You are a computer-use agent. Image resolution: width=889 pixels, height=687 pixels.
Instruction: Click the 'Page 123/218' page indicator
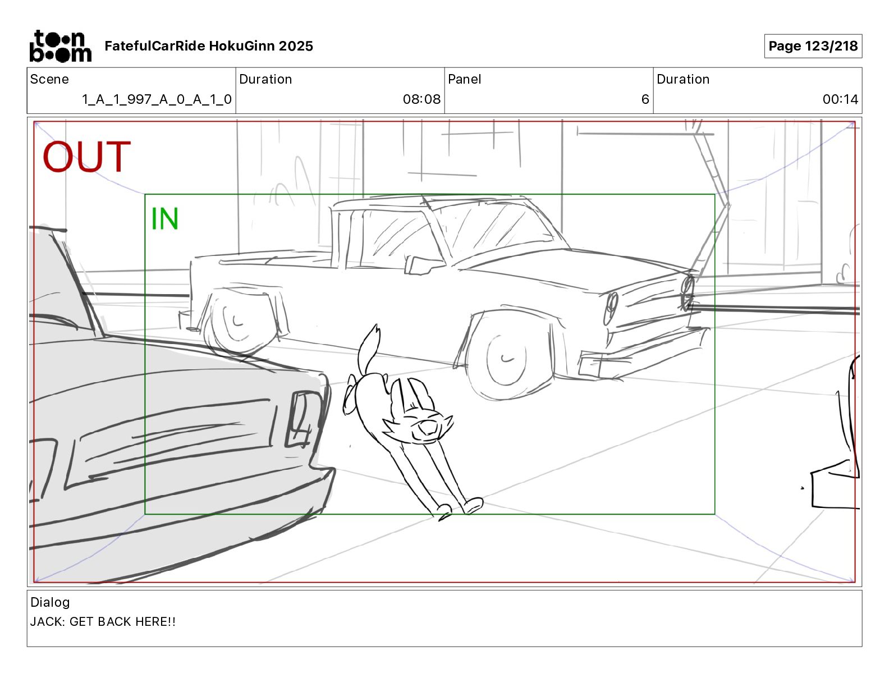813,46
